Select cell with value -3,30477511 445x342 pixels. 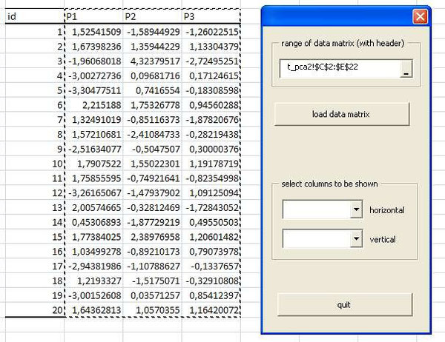click(93, 90)
